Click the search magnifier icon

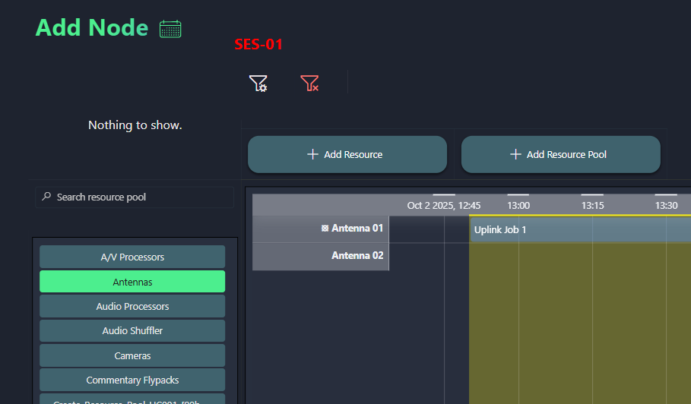(47, 197)
